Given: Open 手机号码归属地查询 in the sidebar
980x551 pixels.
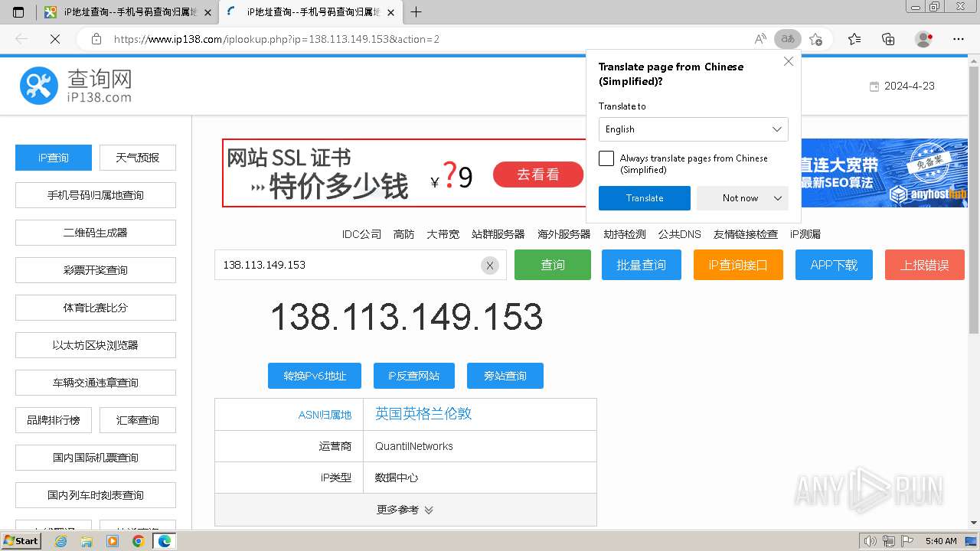Looking at the screenshot, I should click(x=96, y=195).
